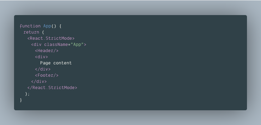Place cursor on the 'return' keyword
This screenshot has height=125, width=261.
[31, 32]
